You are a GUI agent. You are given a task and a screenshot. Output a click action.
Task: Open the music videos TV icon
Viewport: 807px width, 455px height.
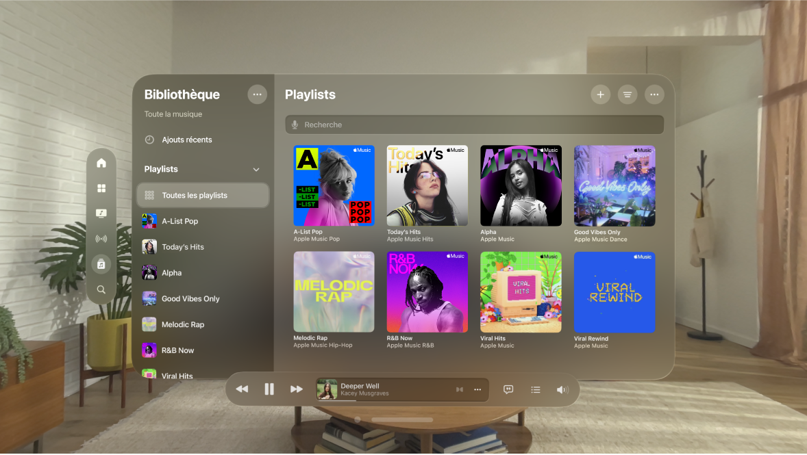click(x=101, y=213)
